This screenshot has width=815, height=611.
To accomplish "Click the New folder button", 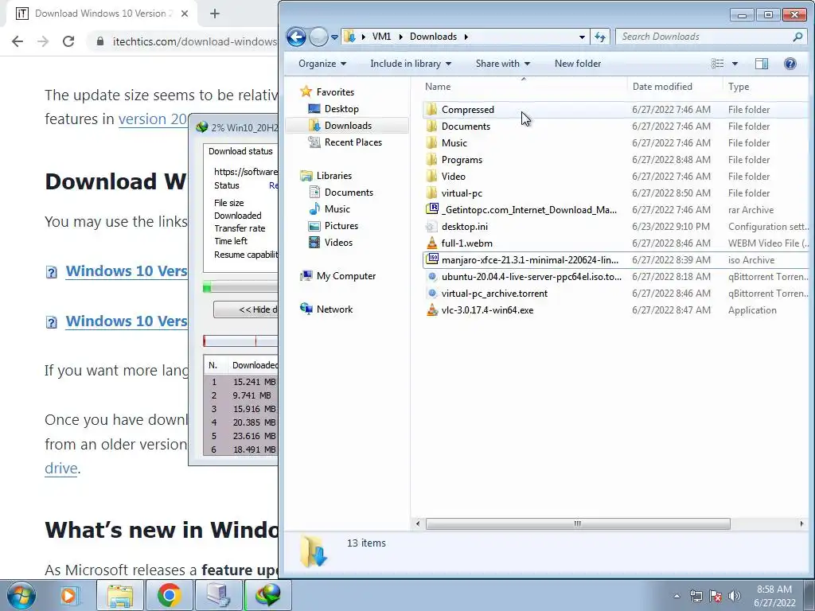I will click(x=578, y=64).
